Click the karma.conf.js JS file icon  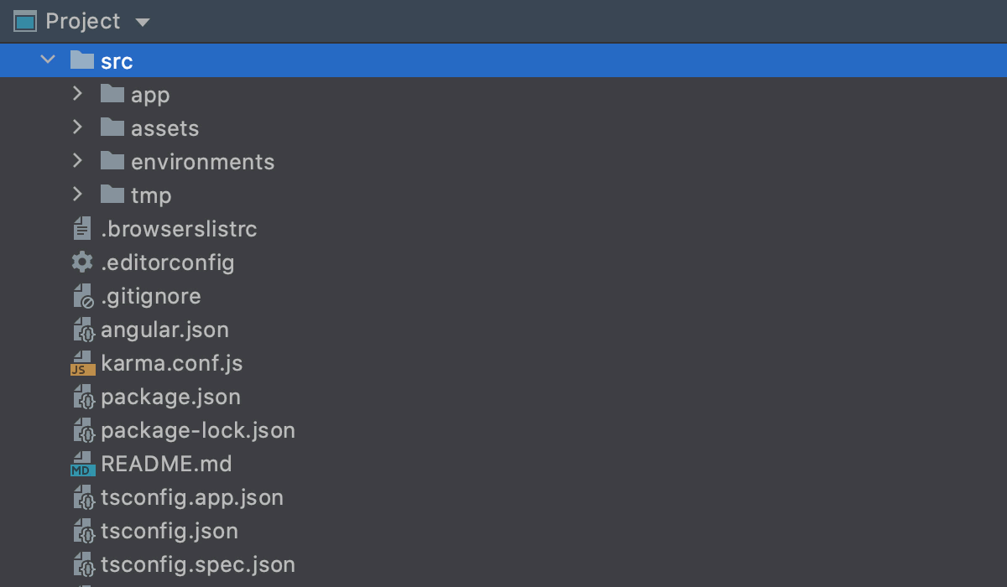81,363
